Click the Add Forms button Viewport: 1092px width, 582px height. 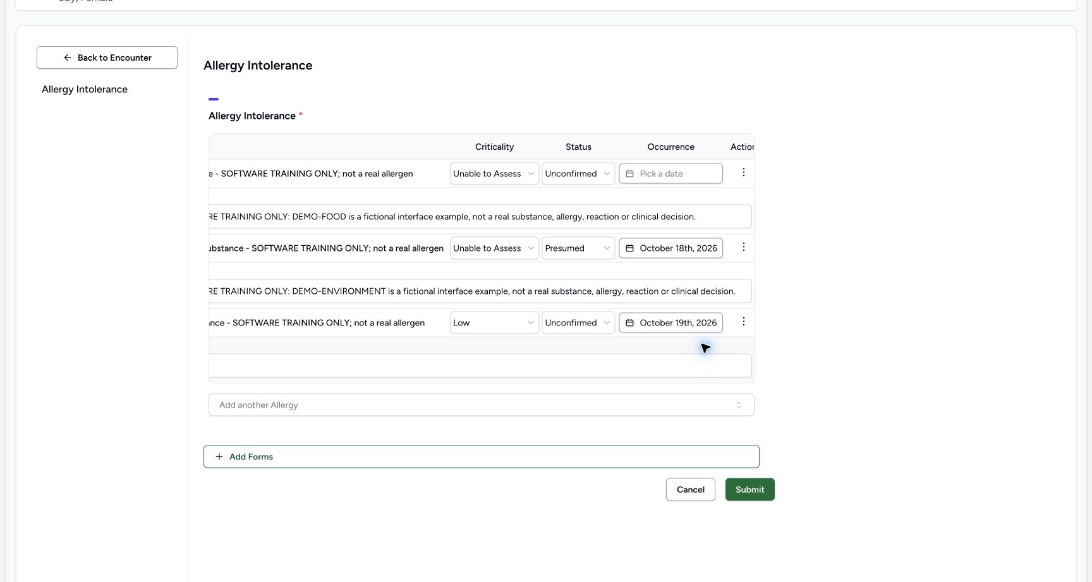click(482, 457)
